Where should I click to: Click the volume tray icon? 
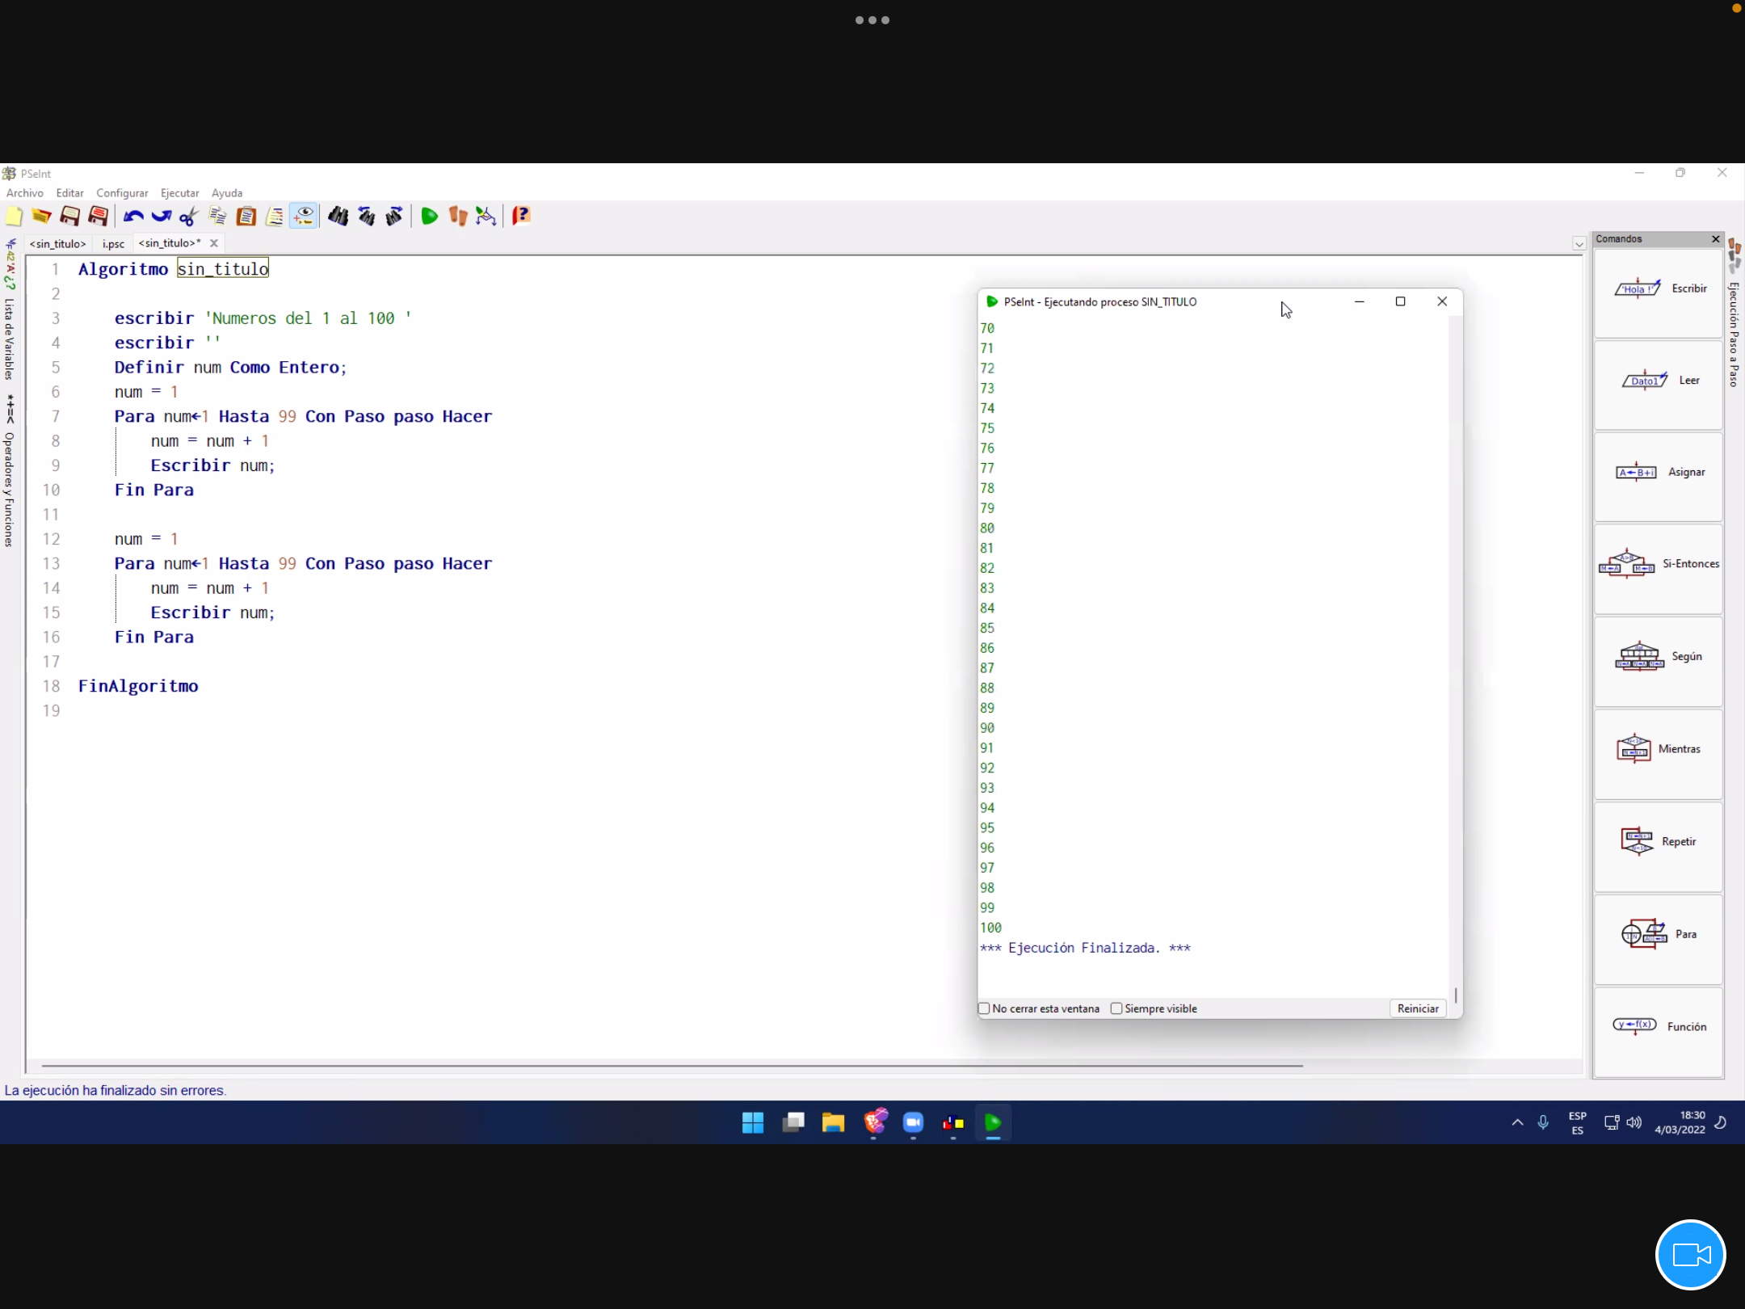tap(1634, 1122)
